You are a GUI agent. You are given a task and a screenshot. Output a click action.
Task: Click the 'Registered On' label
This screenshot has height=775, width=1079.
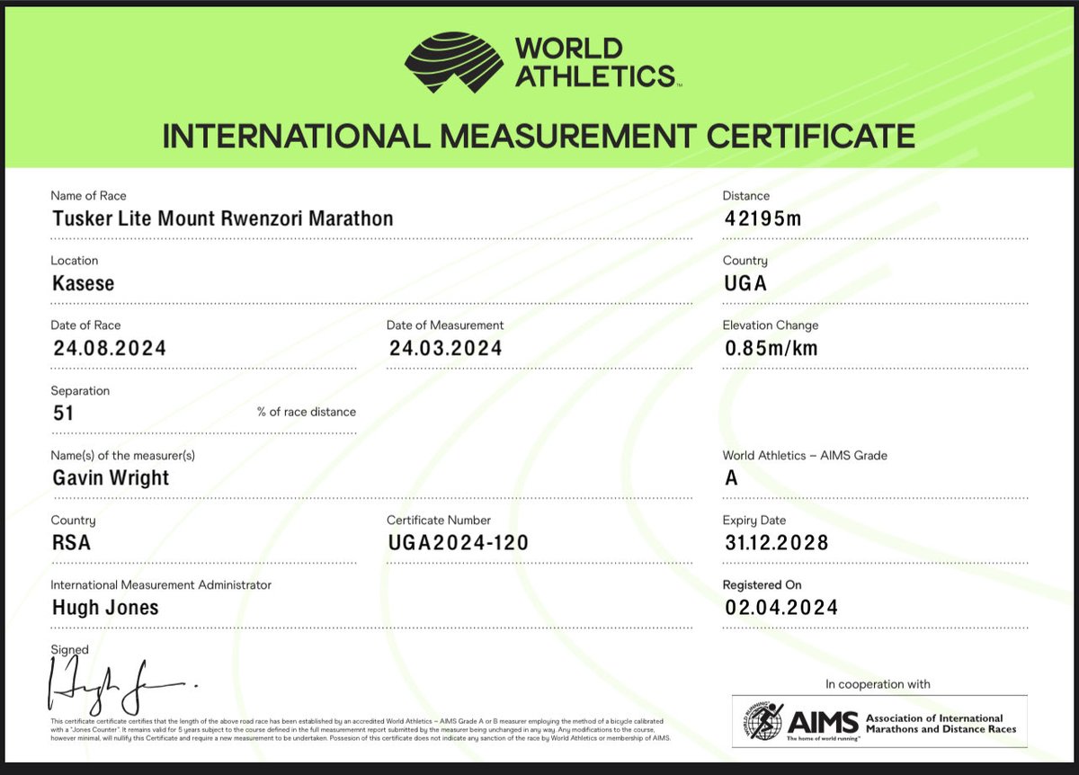point(762,585)
